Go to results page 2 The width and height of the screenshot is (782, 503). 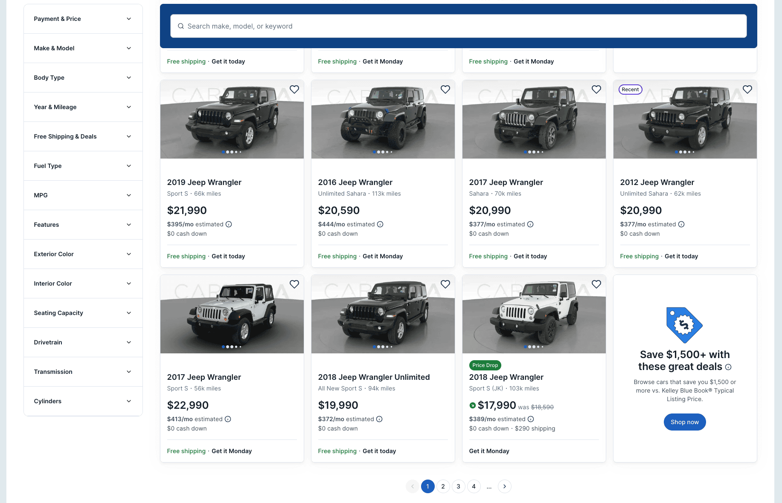pyautogui.click(x=443, y=486)
